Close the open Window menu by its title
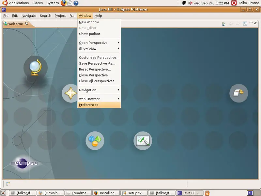The width and height of the screenshot is (261, 196). (85, 16)
